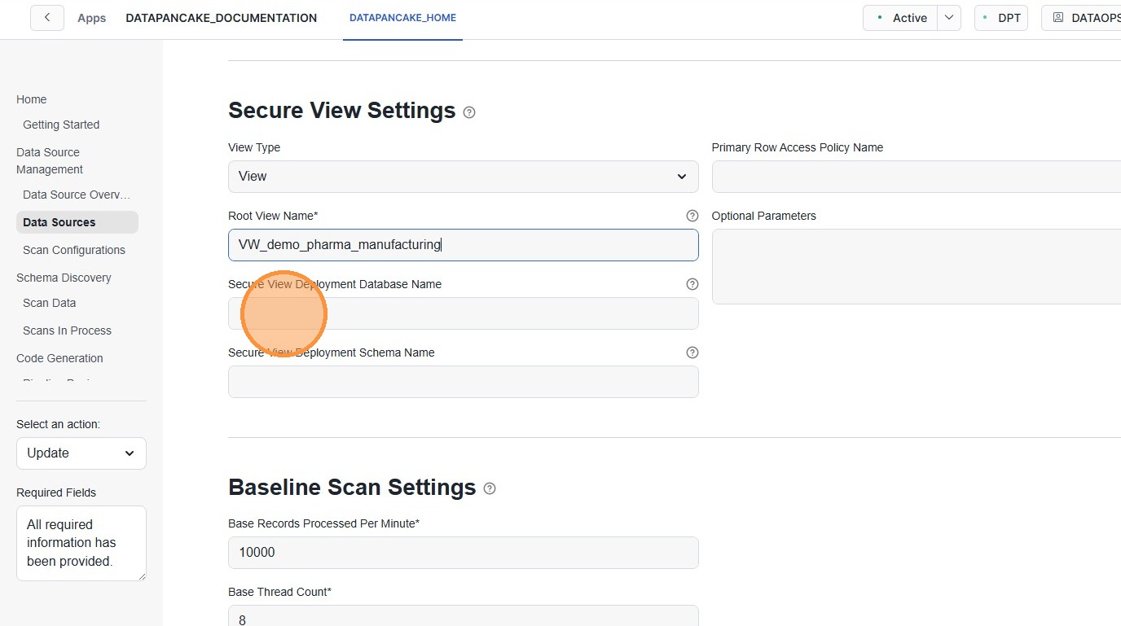
Task: Click help icon for Root View Name
Action: 692,216
